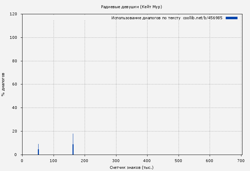Click the y-axis tick label 20

click(15, 131)
